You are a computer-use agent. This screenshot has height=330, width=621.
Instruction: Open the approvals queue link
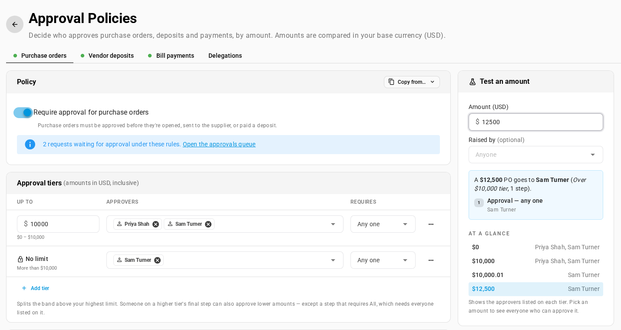219,144
